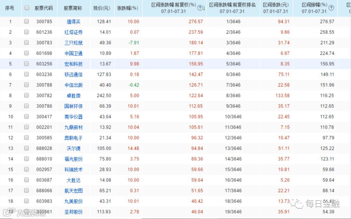This screenshot has width=351, height=219.
Task: Click price cell 113.93
Action: pyautogui.click(x=104, y=212)
